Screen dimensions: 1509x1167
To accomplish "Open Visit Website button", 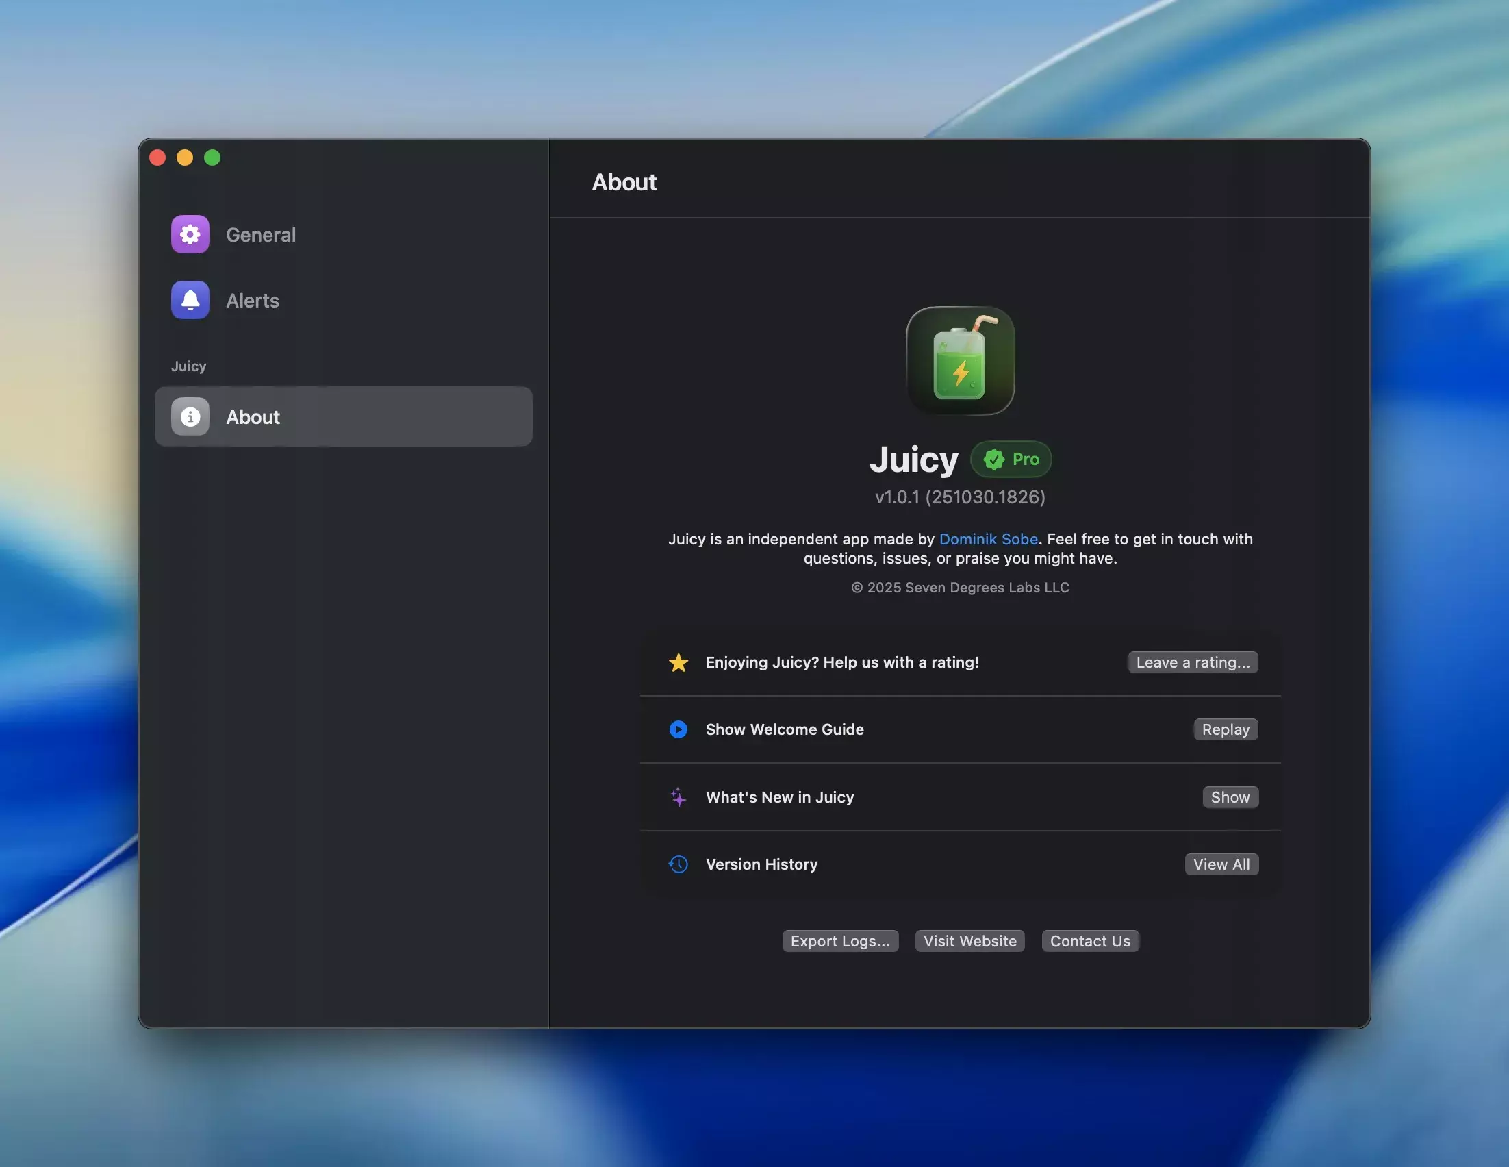I will pyautogui.click(x=969, y=941).
